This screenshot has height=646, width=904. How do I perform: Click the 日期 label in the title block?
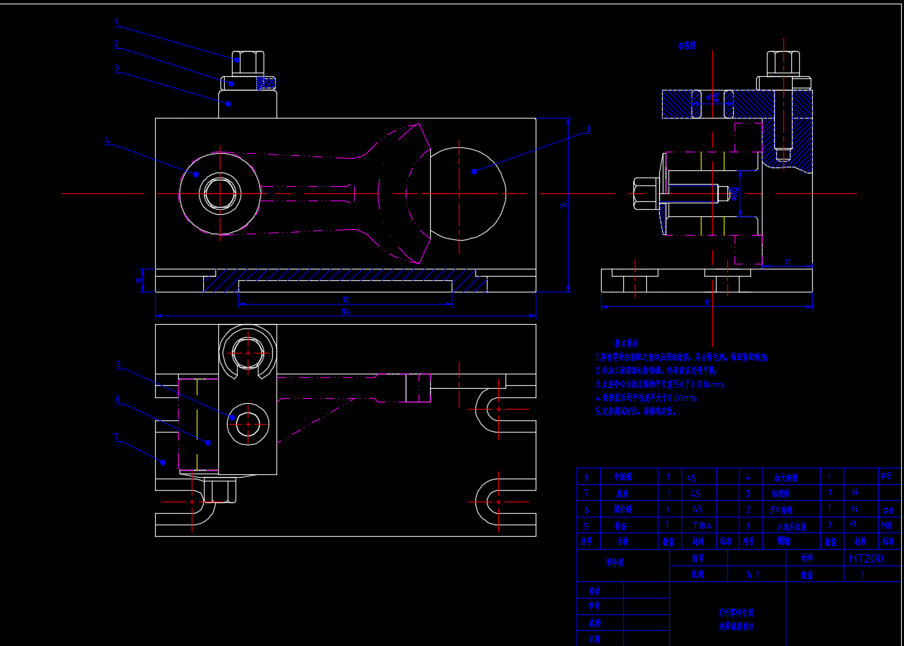595,639
